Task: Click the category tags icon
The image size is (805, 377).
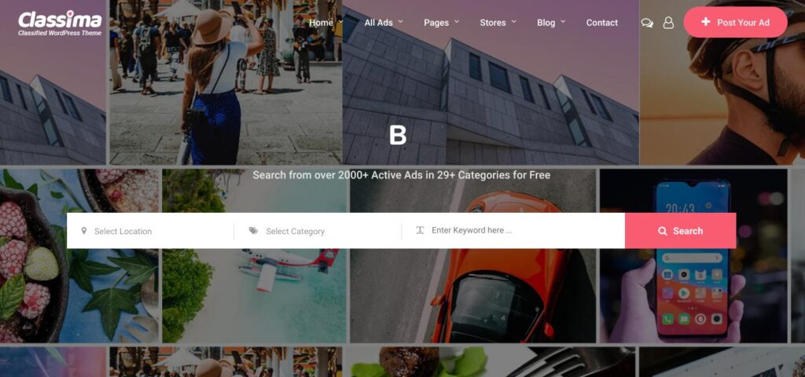Action: click(253, 231)
